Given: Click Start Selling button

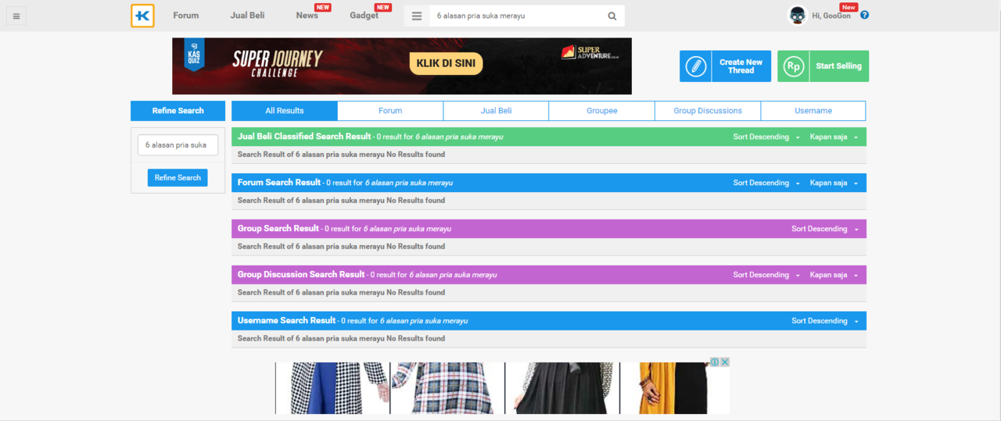Looking at the screenshot, I should click(x=823, y=66).
